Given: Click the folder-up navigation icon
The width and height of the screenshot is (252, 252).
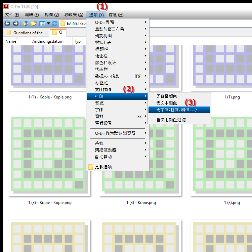Looking at the screenshot, I should [x=26, y=24].
